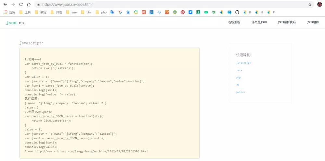Click the 'console.log(json1);' line
The width and height of the screenshot is (325, 161).
41,90
